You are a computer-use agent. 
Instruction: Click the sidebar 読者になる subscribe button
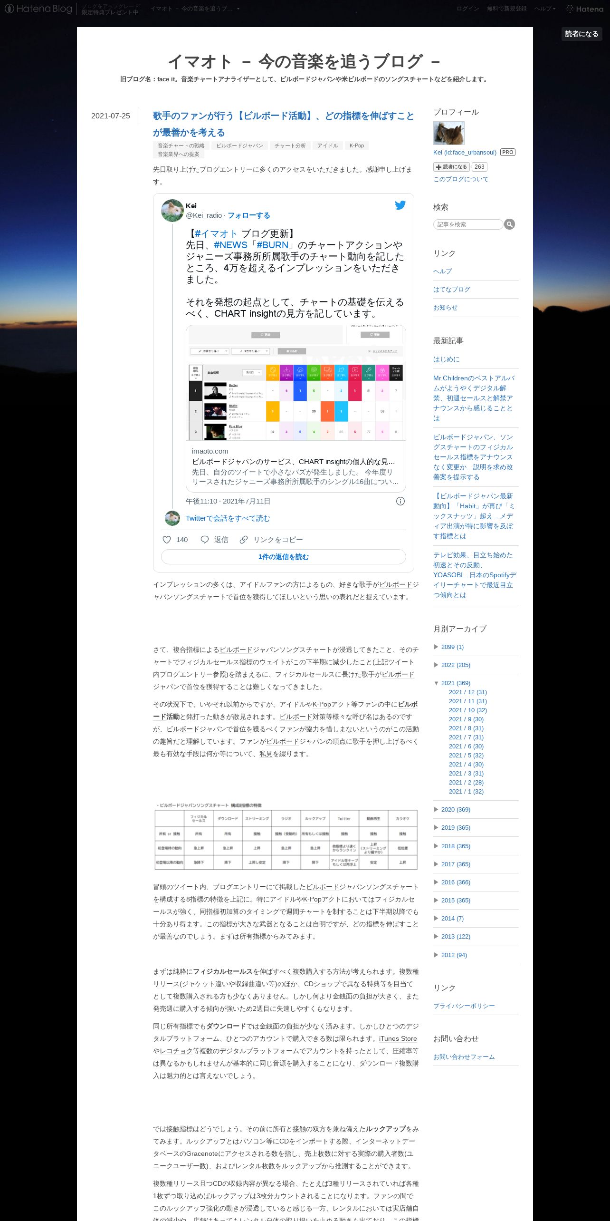pyautogui.click(x=451, y=167)
